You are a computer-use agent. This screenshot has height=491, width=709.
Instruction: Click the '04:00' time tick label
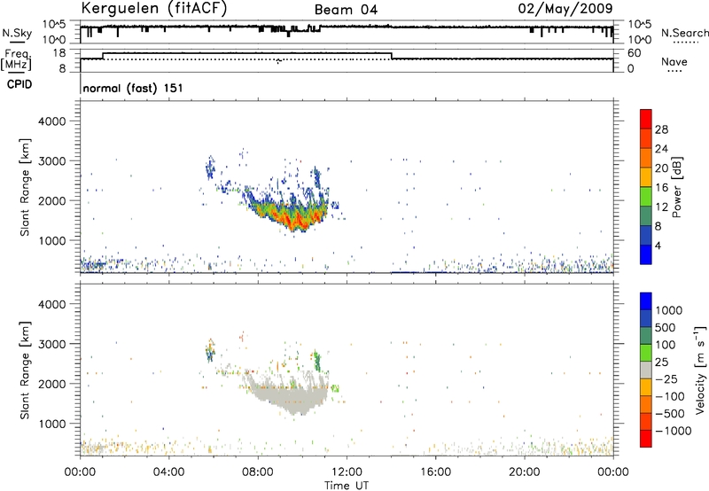168,472
